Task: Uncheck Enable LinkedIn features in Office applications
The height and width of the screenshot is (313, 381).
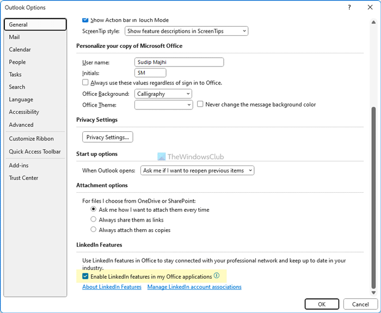Action: (85, 277)
